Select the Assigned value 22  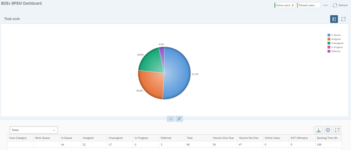click(x=84, y=145)
